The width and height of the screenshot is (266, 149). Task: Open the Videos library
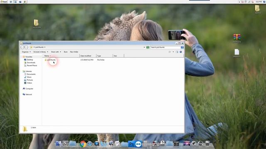(x=28, y=83)
